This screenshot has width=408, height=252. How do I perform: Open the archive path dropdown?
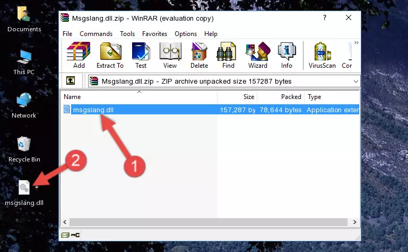[355, 81]
